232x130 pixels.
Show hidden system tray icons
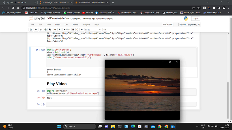click(197, 126)
